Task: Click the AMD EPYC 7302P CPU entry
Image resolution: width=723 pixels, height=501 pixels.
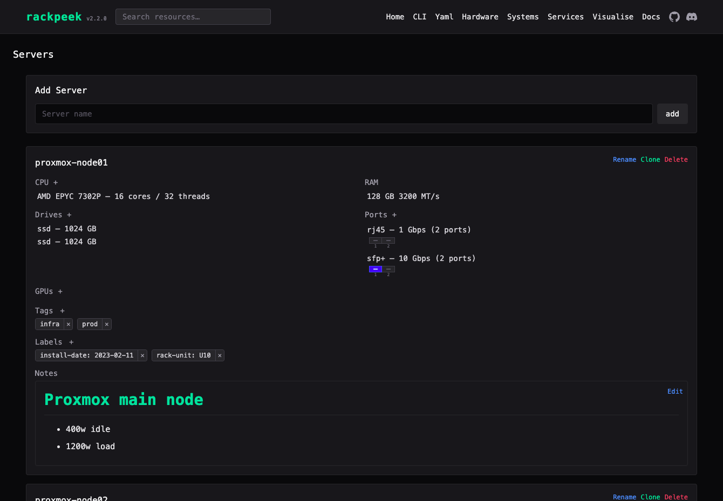Action: [x=124, y=196]
